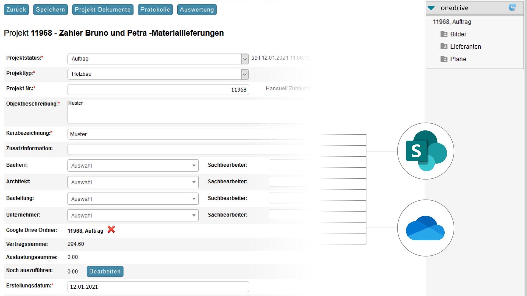Screen dimensions: 527x296
Task: Expand the Architekt Auswahl dropdown
Action: tap(194, 182)
